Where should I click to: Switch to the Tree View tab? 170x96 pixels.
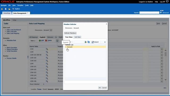tap(69, 37)
